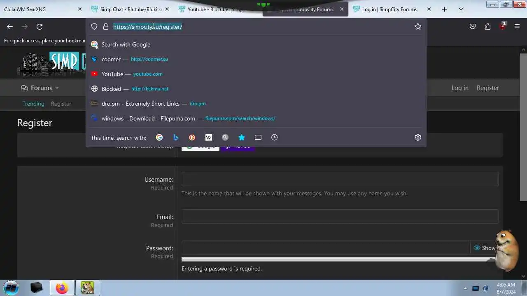Open the uBlock Origin extension icon
Image resolution: width=527 pixels, height=296 pixels.
click(x=502, y=25)
